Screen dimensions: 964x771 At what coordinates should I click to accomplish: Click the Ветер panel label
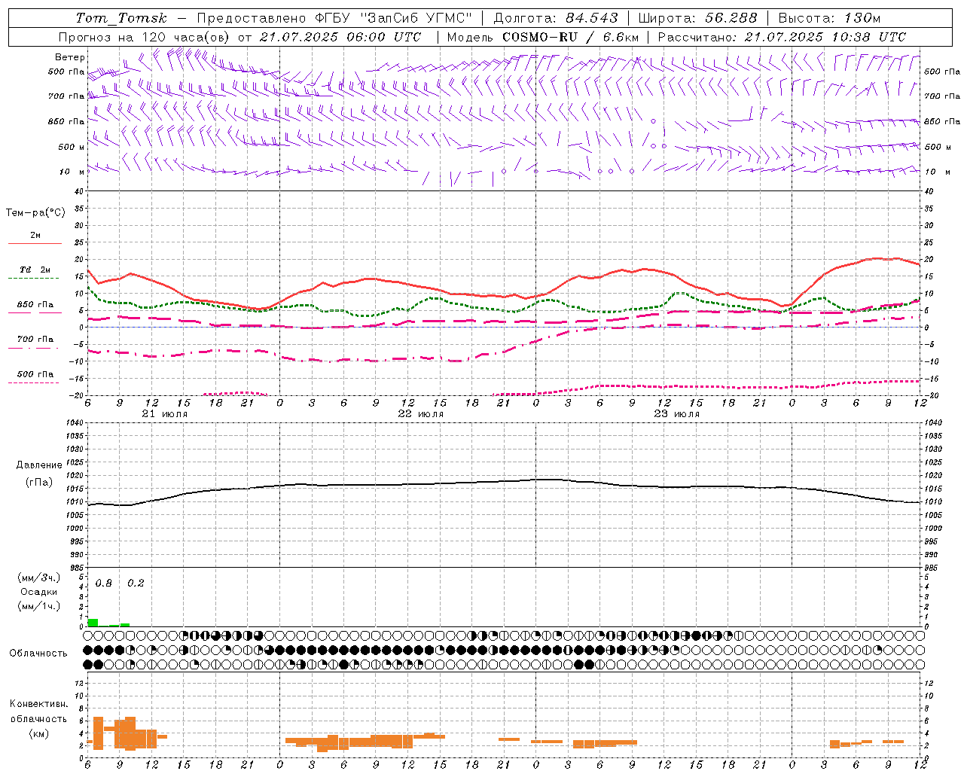tap(69, 57)
